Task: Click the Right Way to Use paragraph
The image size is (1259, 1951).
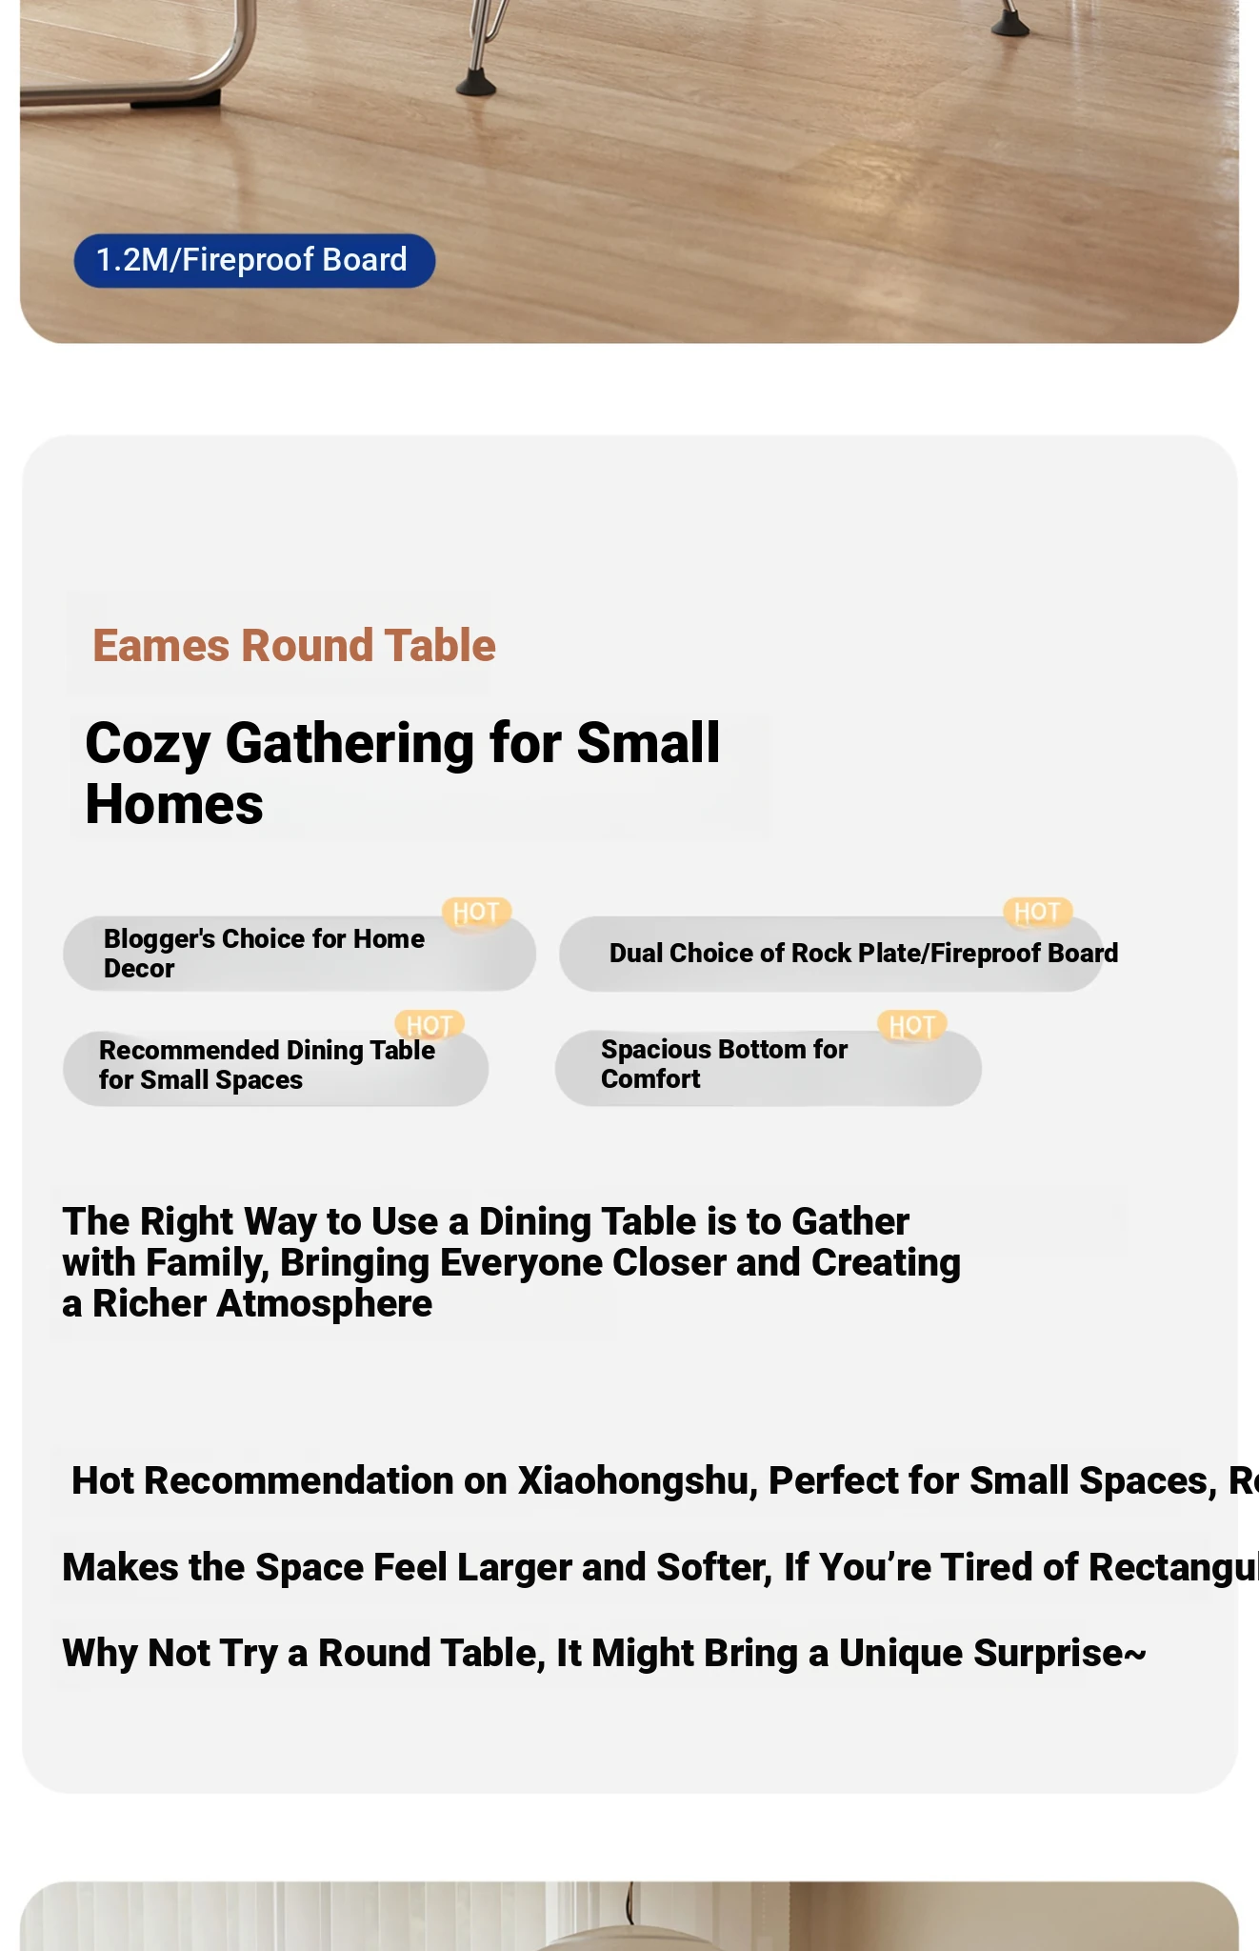Action: (x=511, y=1262)
